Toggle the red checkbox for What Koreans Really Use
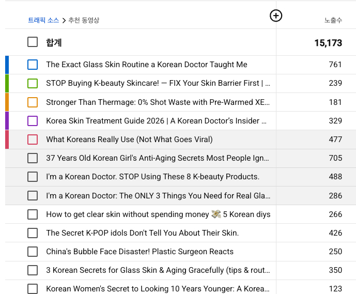 (33, 140)
